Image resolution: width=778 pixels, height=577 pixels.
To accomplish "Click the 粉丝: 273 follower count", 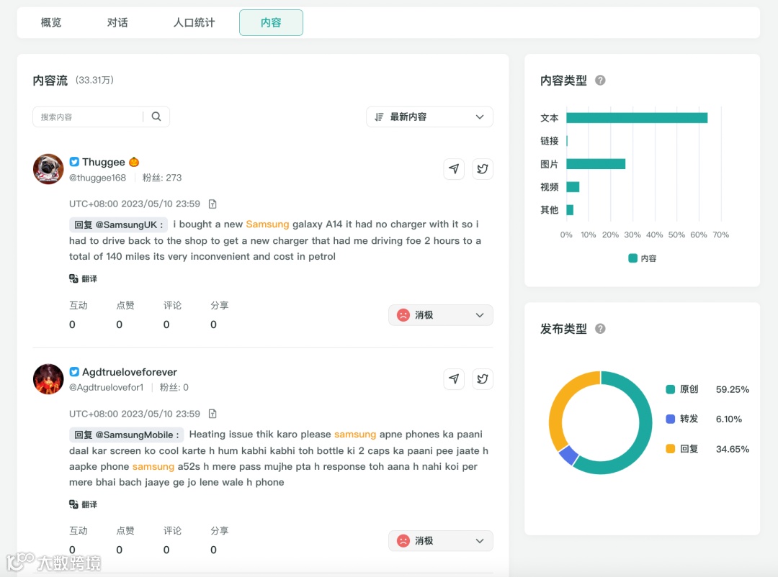I will click(162, 178).
